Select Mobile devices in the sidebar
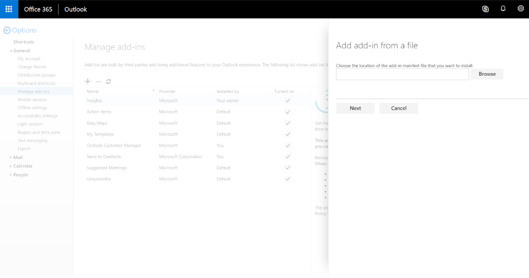 32,100
